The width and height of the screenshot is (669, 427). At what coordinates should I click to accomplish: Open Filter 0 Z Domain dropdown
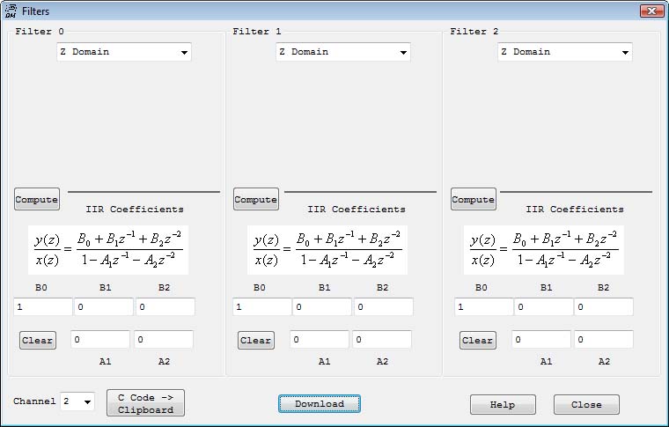[x=124, y=52]
